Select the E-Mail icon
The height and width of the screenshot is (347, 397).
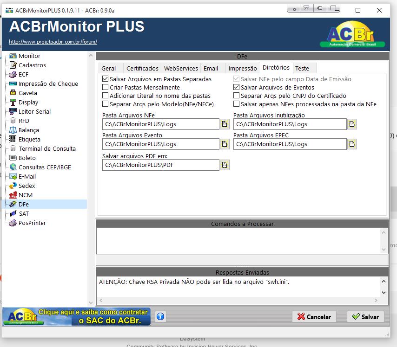point(13,176)
